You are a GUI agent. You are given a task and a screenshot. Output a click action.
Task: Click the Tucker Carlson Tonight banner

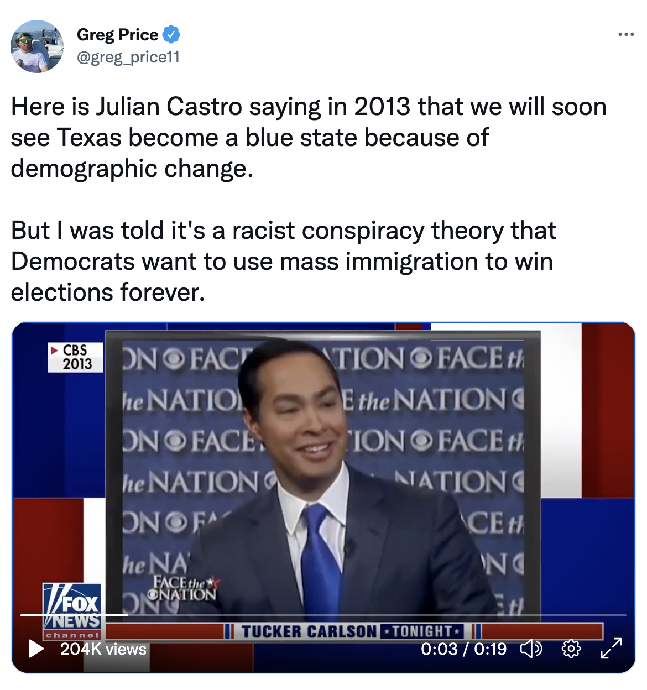[353, 631]
